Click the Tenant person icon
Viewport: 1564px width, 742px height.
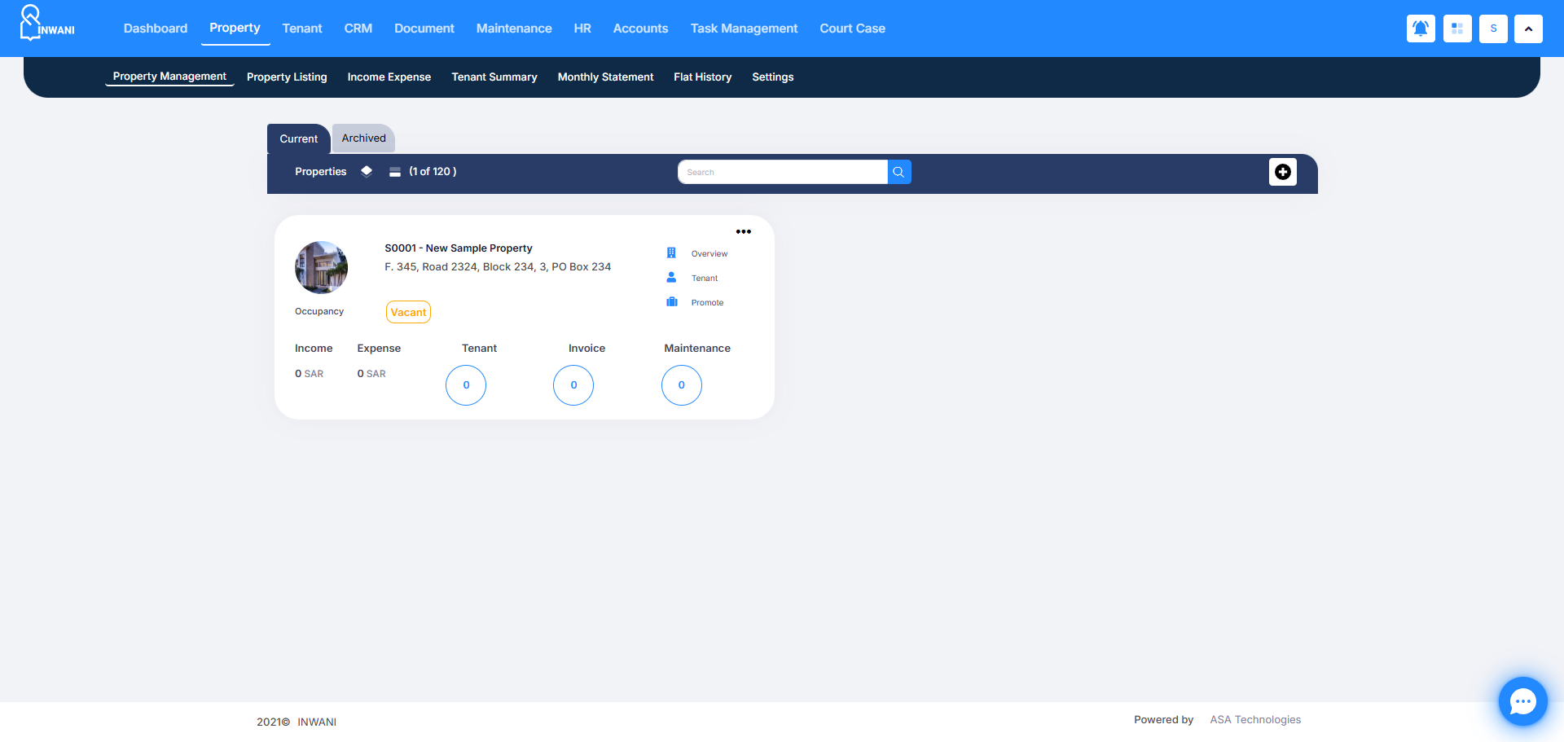(671, 278)
